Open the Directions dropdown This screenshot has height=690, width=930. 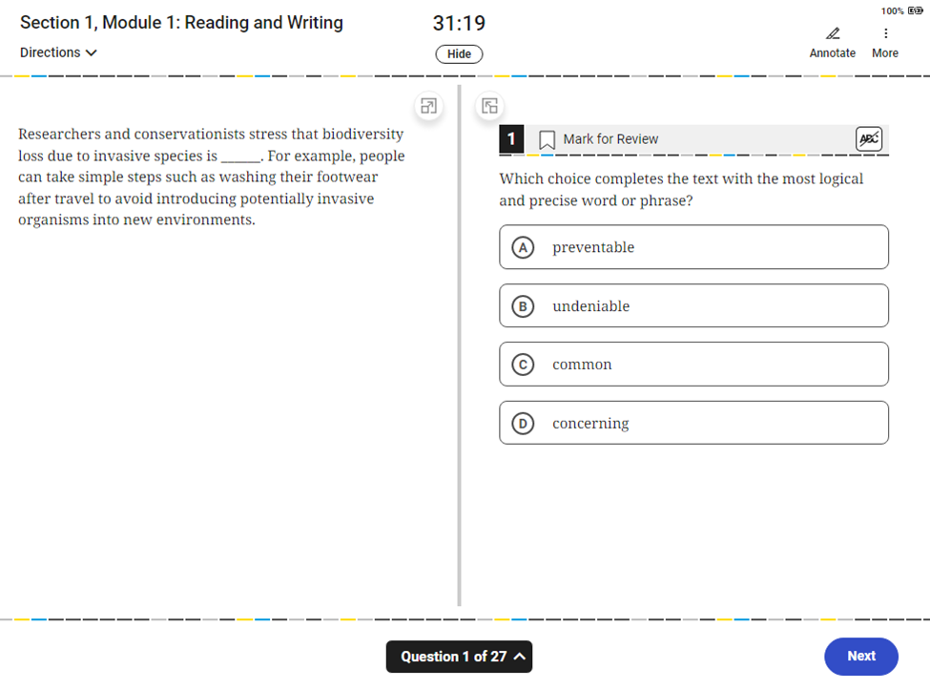point(57,52)
